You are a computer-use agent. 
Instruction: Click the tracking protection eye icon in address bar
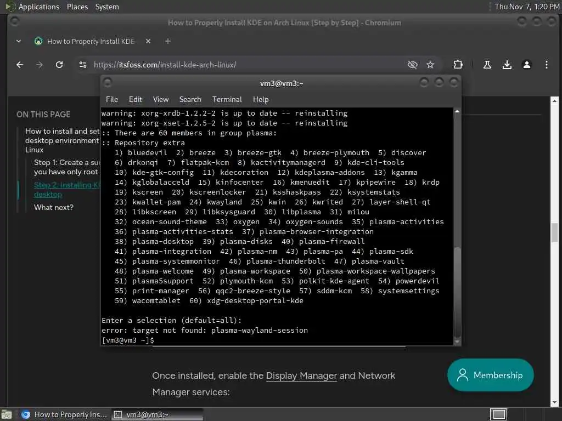(413, 65)
